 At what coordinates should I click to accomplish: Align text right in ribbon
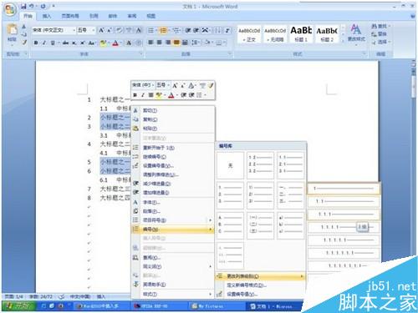[x=168, y=43]
